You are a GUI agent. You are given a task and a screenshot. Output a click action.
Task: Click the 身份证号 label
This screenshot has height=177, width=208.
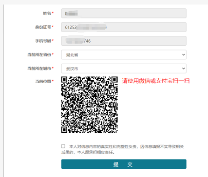(x=43, y=27)
